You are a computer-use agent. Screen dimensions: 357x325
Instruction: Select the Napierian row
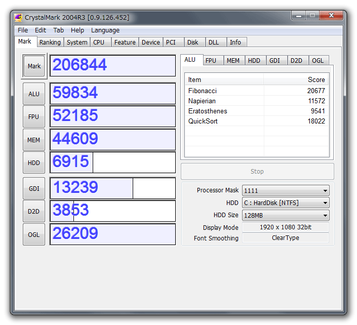point(257,101)
